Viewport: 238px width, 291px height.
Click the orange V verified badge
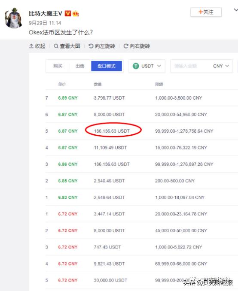tap(68, 14)
